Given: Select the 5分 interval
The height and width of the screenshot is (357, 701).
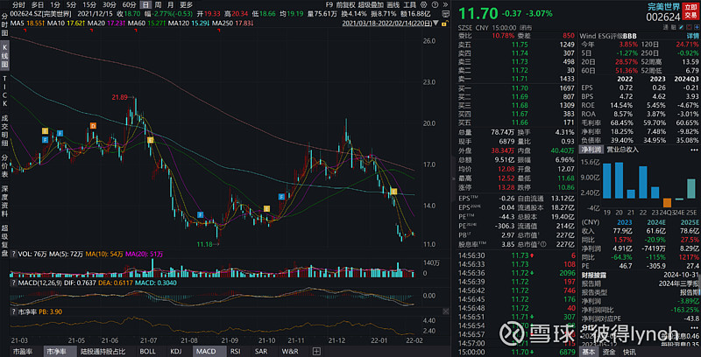Looking at the screenshot, I should pyautogui.click(x=71, y=5).
